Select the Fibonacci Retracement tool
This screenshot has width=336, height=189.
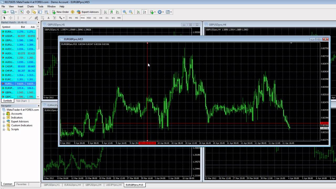pos(42,18)
